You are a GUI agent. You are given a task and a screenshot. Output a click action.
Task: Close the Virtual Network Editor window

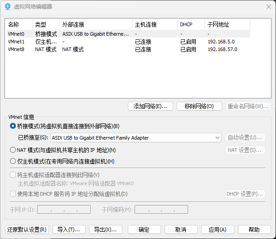[265, 6]
